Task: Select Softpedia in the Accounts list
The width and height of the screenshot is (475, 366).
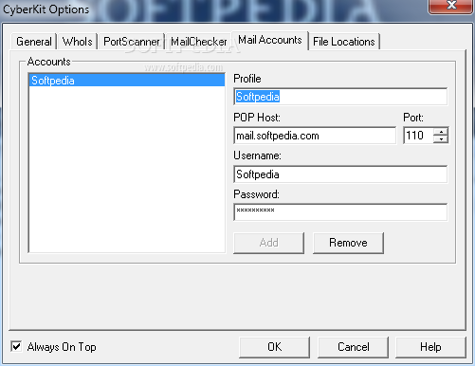Action: click(x=126, y=81)
